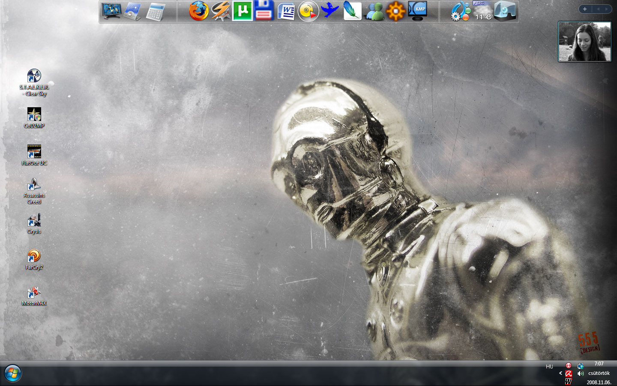Open the Computer monitor icon in dock
The height and width of the screenshot is (386, 617).
[111, 11]
